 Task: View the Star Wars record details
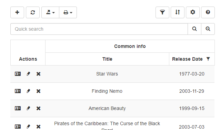[x=18, y=74]
